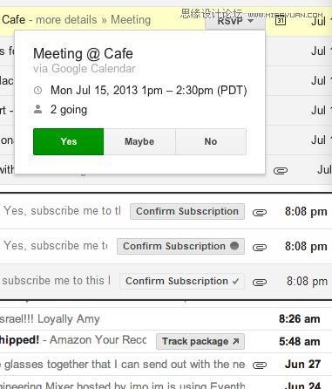Screen dimensions: 332x389
Task: Click attachment icon beside loading Confirm Subscription
Action: pyautogui.click(x=260, y=248)
